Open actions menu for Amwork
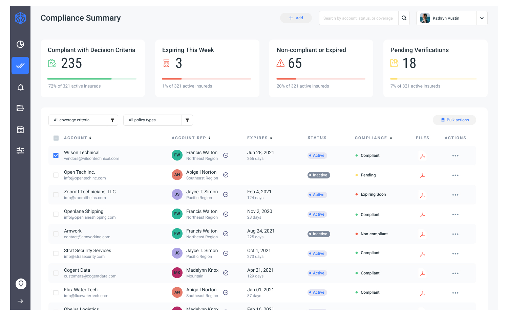Image resolution: width=508 pixels, height=316 pixels. 455,234
